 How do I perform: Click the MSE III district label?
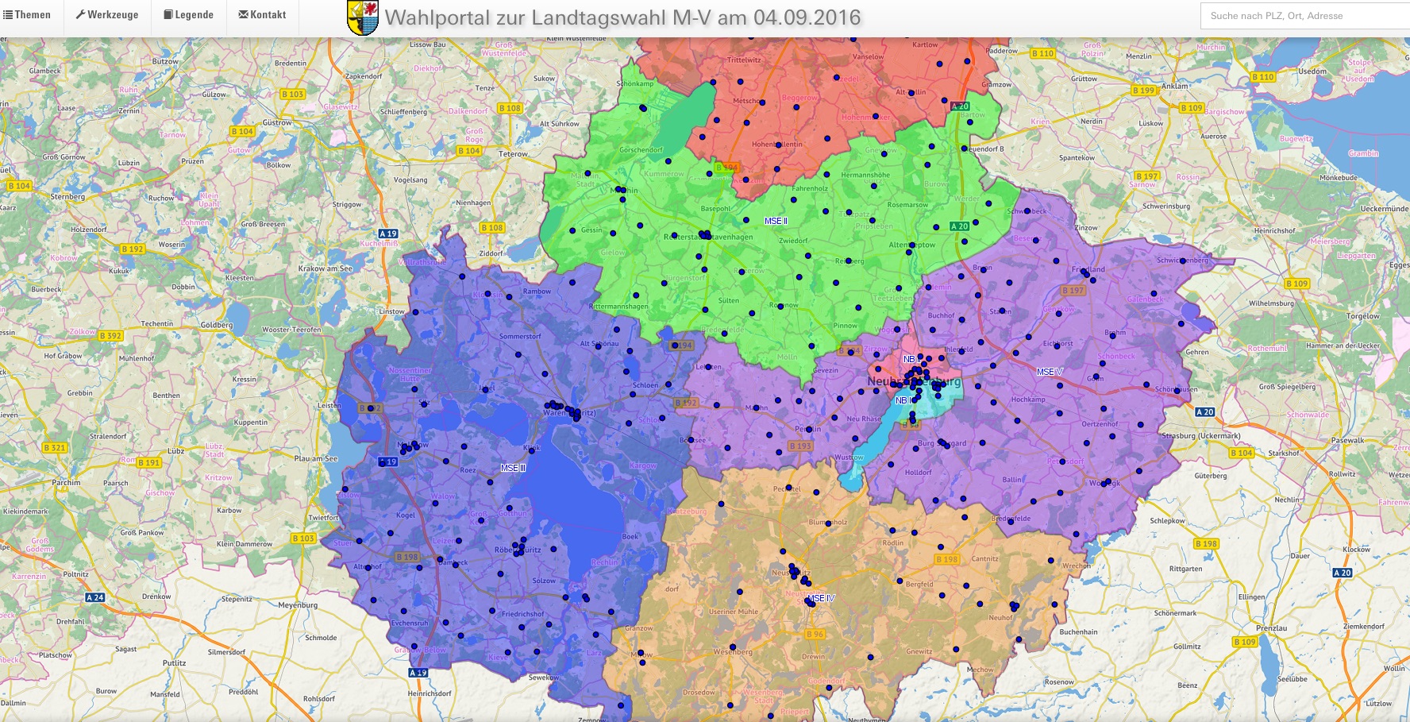512,468
